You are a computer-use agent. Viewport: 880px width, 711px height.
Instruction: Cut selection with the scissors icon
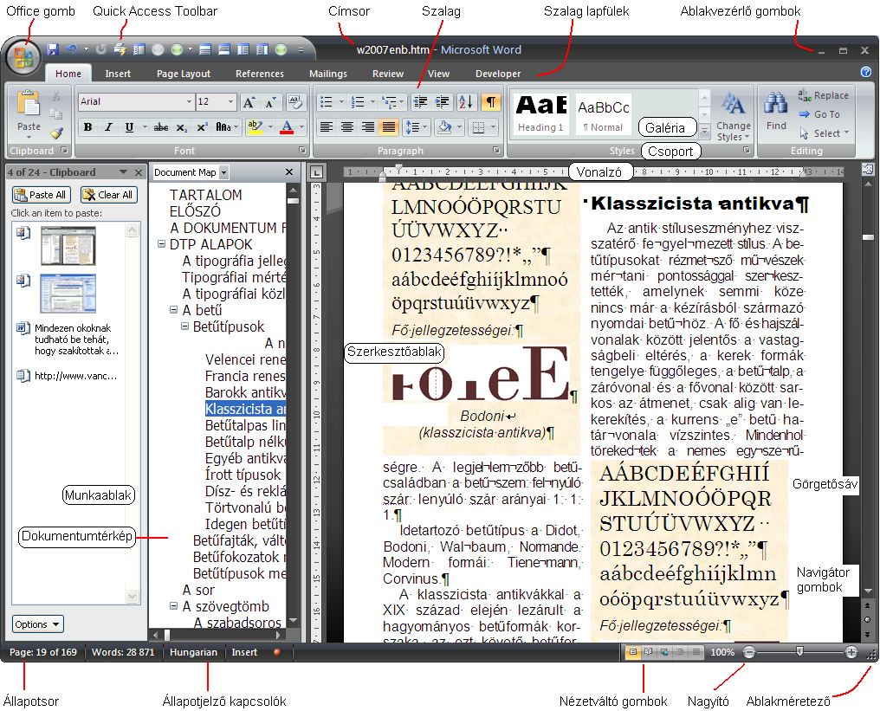56,96
